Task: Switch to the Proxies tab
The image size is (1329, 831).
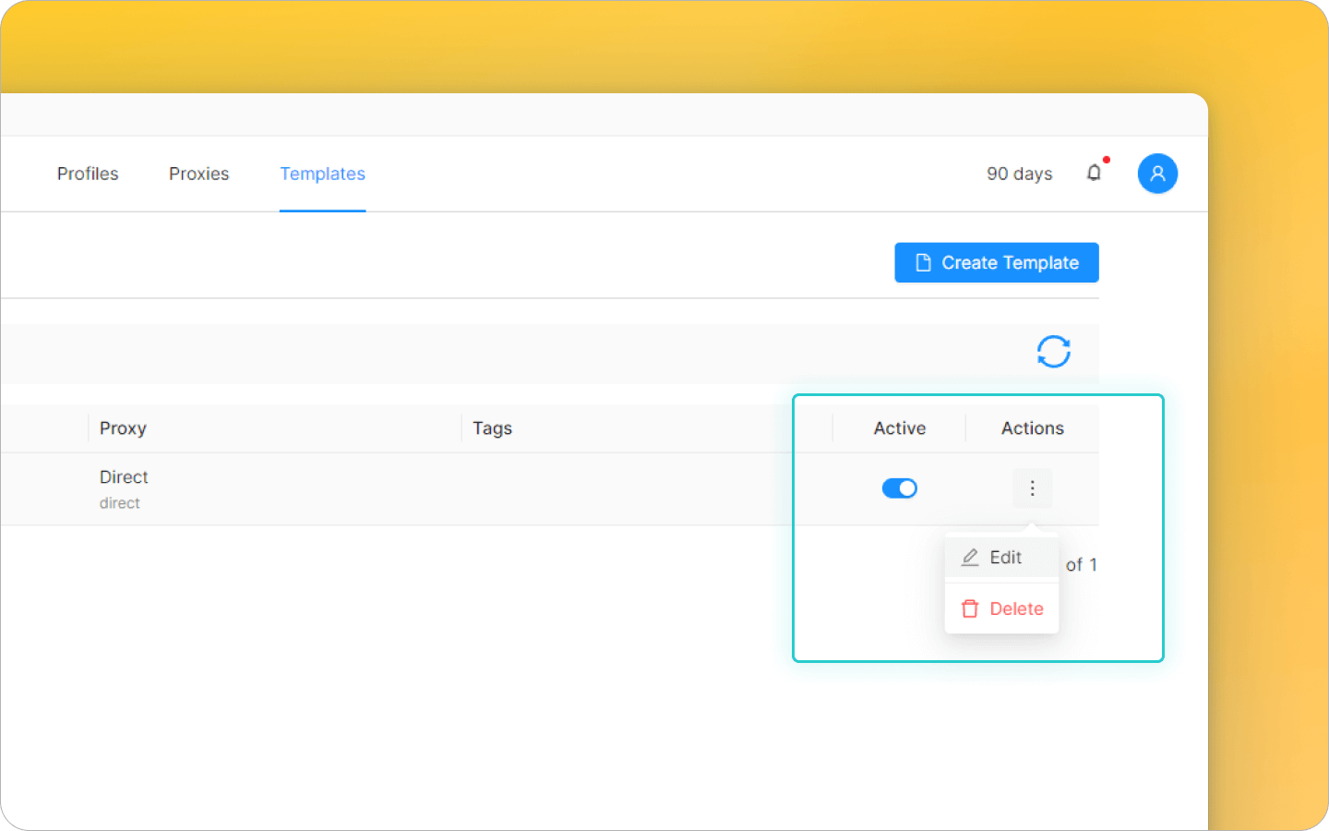Action: click(x=198, y=174)
